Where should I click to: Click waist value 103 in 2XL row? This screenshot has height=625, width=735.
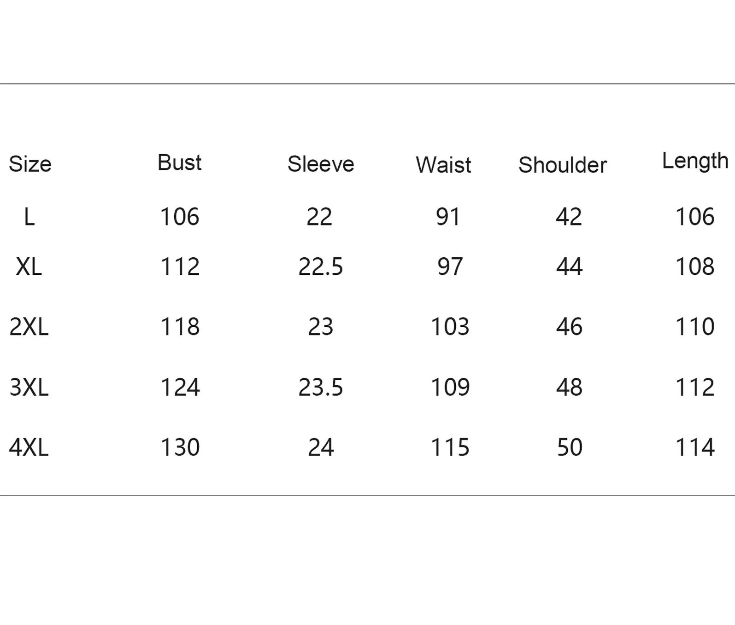point(450,327)
